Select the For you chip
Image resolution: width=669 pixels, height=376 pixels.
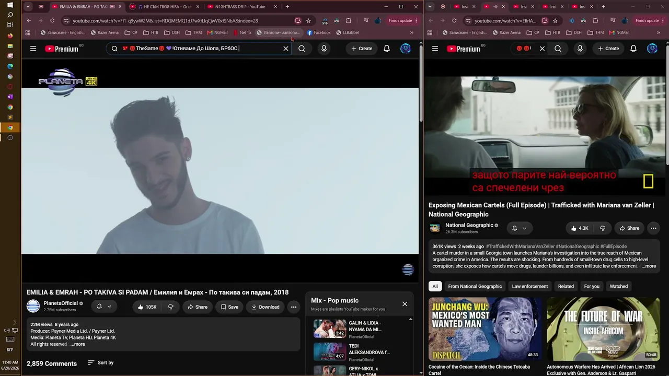[592, 286]
